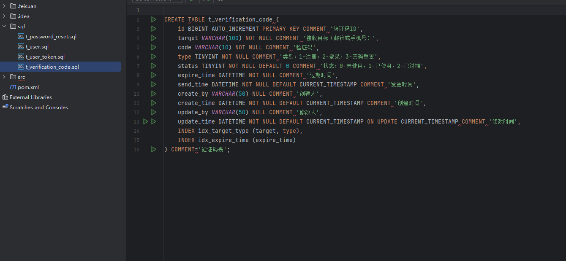Click Scratches and Consoles icon
The height and width of the screenshot is (261, 566).
[5, 108]
